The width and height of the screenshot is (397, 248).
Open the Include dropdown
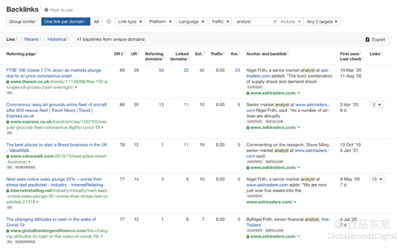pyautogui.click(x=290, y=21)
